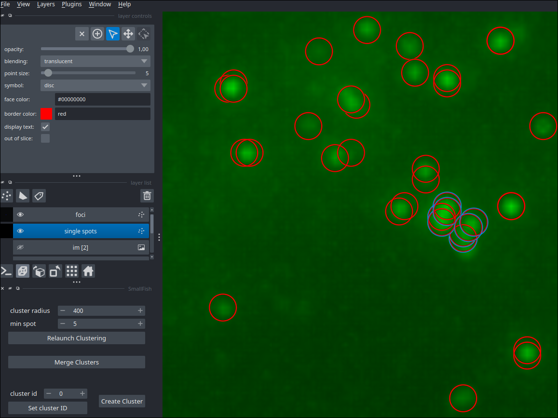The height and width of the screenshot is (418, 558).
Task: Increase min spot value
Action: tap(140, 324)
